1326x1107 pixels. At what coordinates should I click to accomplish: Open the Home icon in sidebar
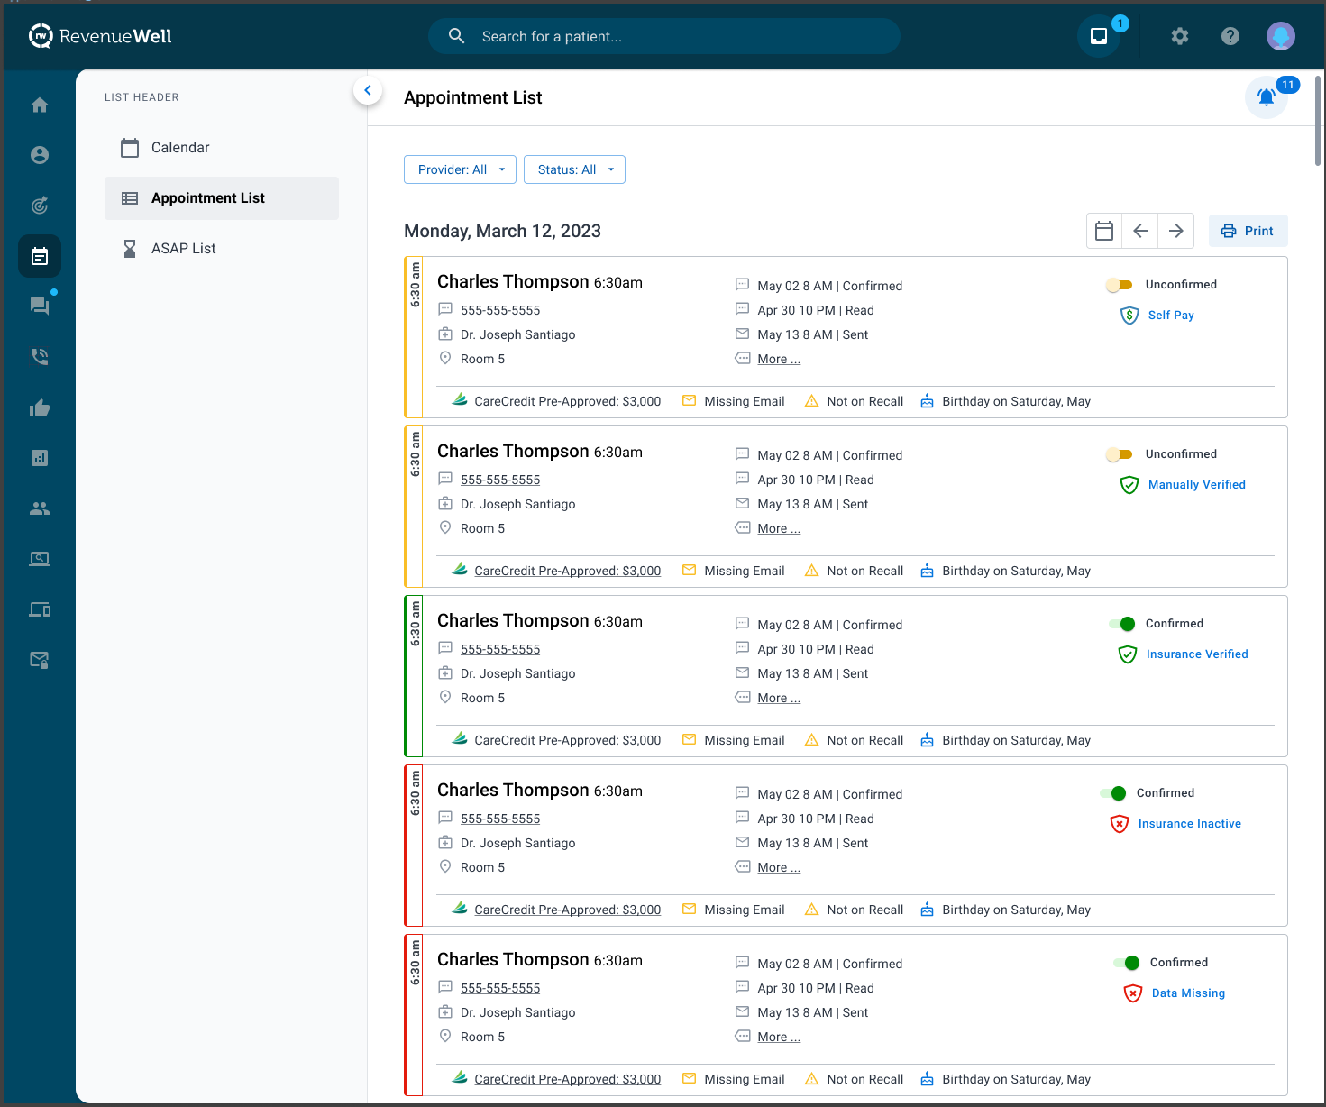tap(40, 105)
